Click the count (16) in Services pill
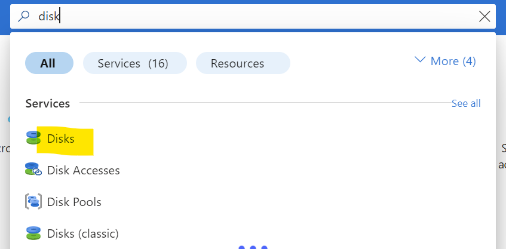This screenshot has height=249, width=506. (158, 63)
